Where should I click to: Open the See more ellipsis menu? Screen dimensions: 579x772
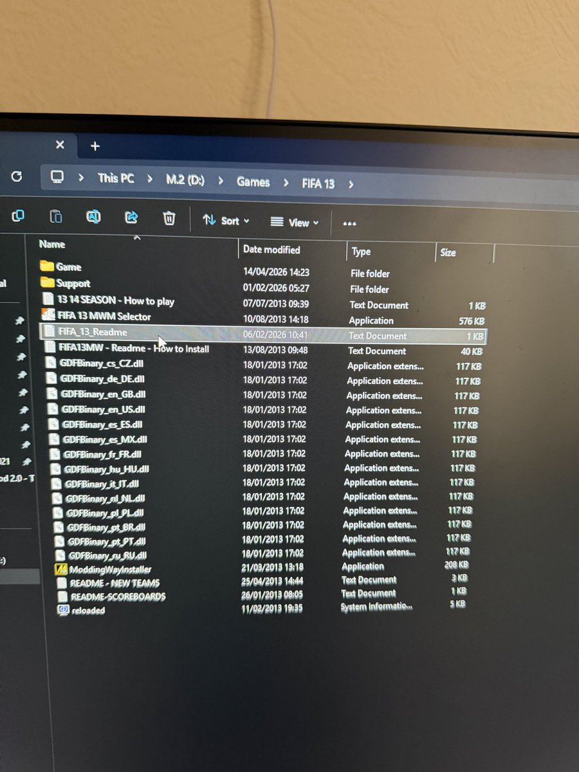tap(349, 224)
